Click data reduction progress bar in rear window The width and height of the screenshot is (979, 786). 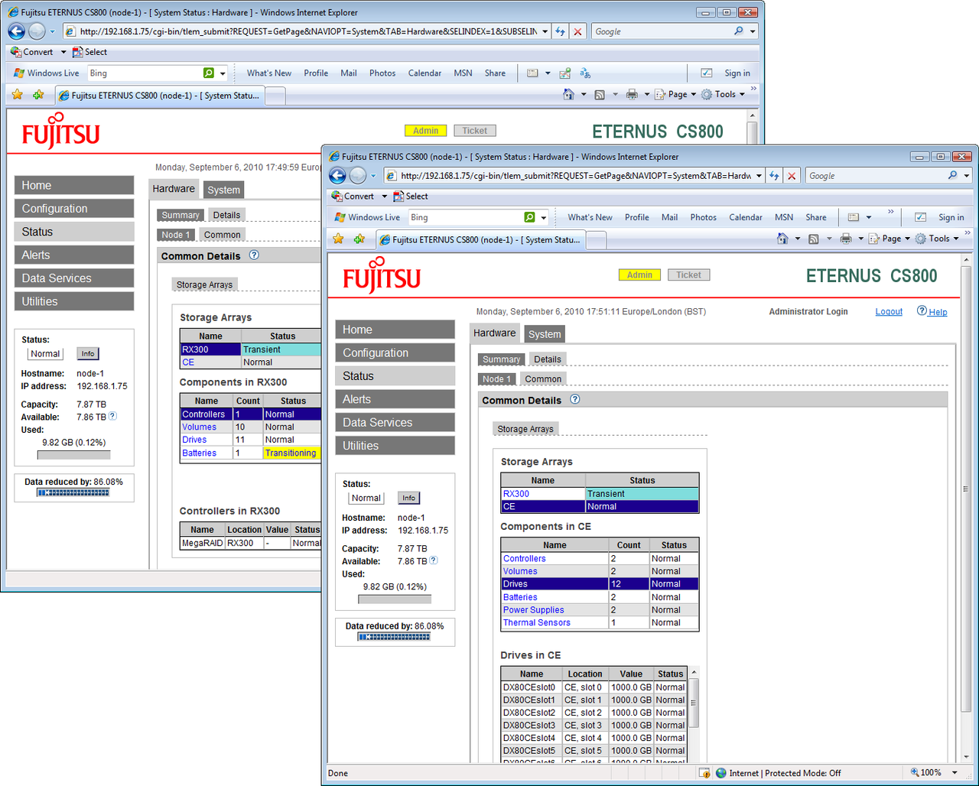coord(73,492)
